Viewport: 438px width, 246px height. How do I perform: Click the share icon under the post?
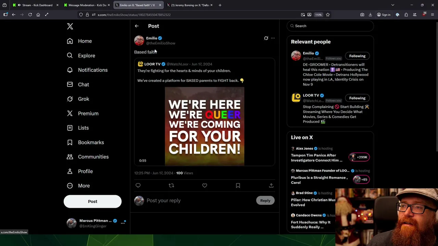click(x=271, y=186)
